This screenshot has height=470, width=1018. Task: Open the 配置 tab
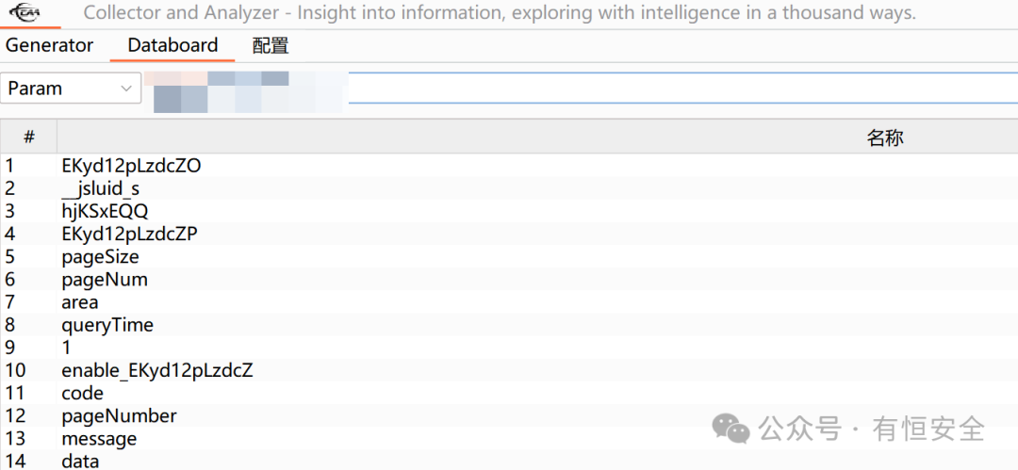point(271,45)
